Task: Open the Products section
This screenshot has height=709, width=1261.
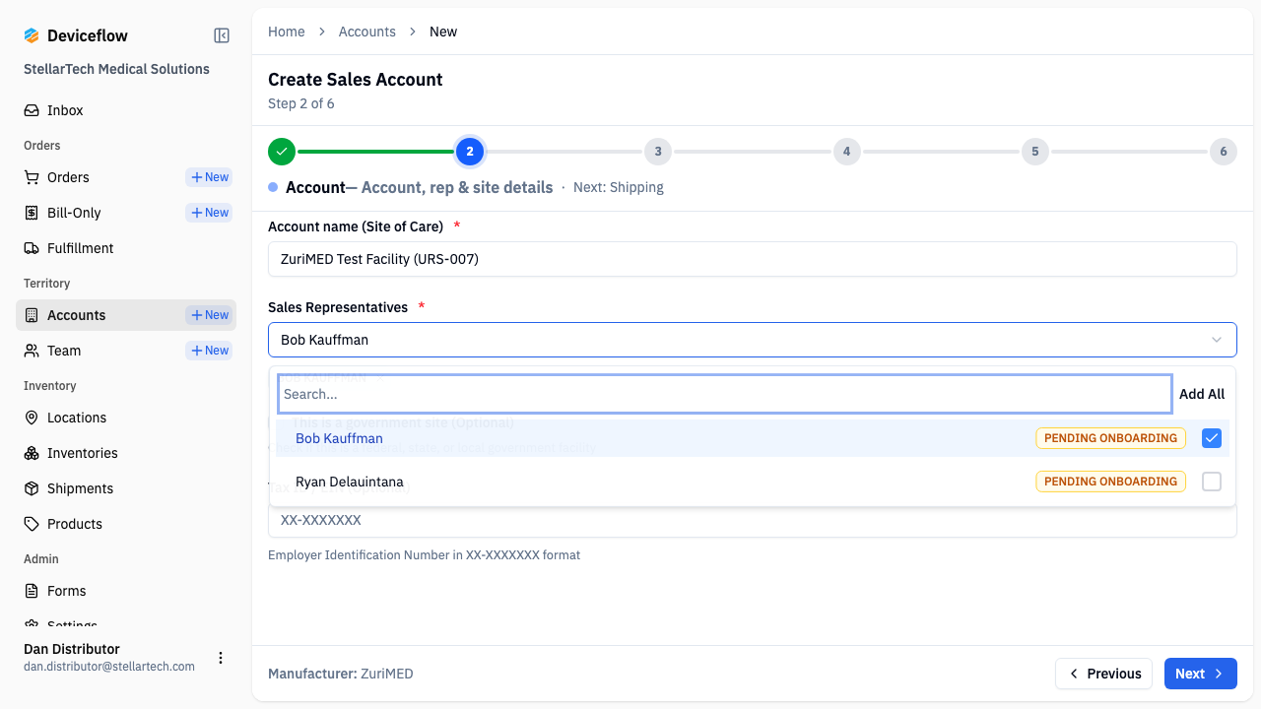Action: (x=74, y=523)
